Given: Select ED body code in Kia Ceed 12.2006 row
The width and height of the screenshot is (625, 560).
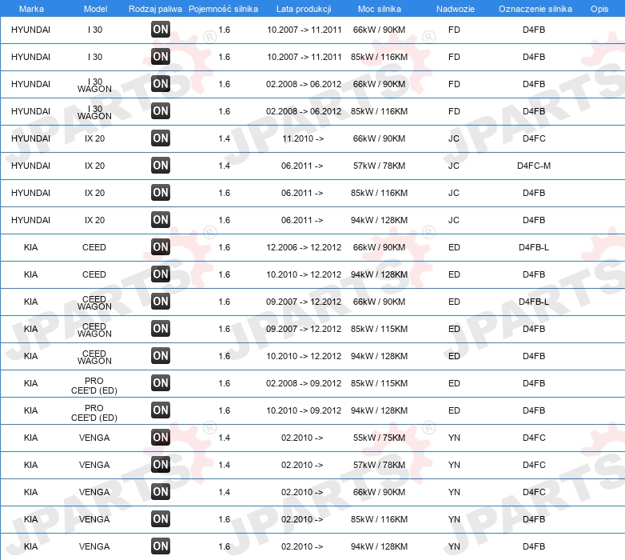Looking at the screenshot, I should (x=454, y=247).
